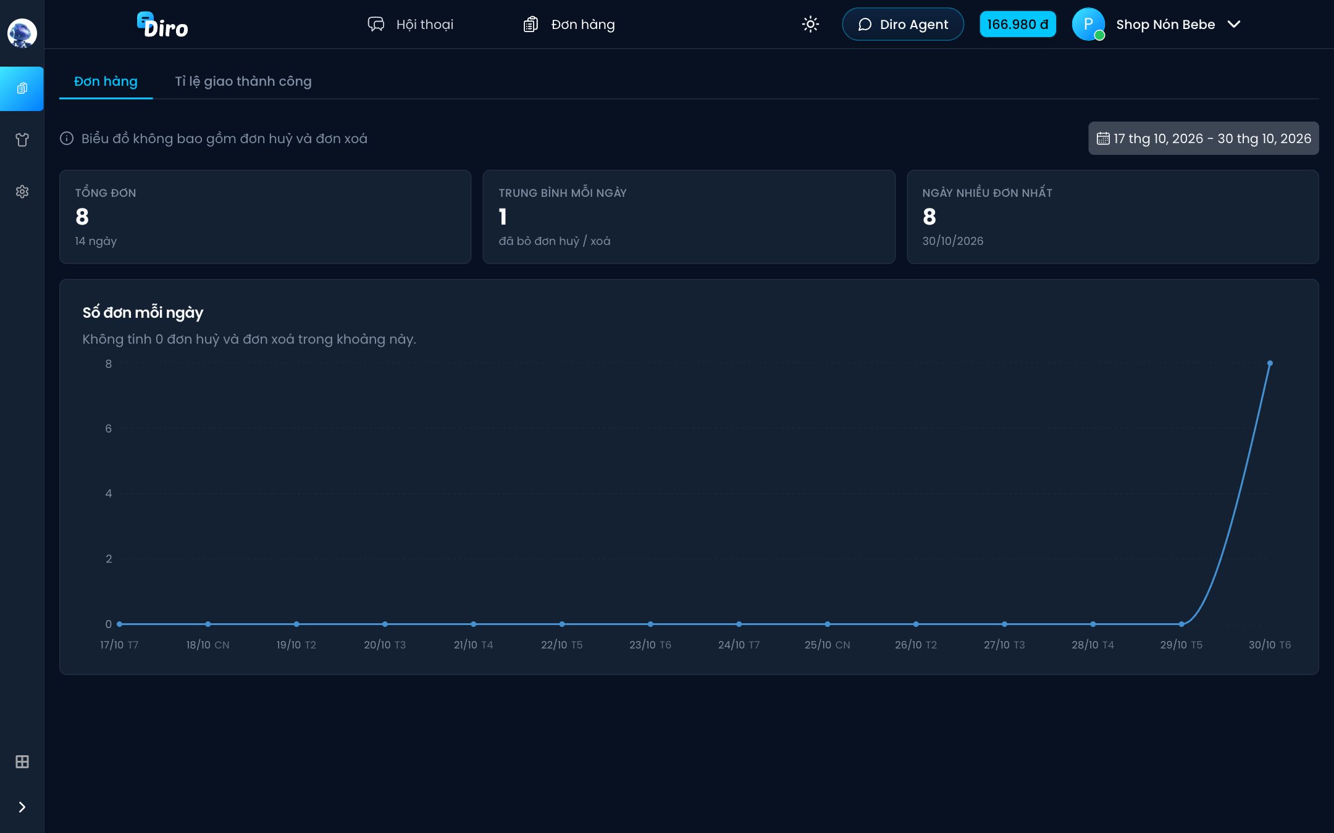The width and height of the screenshot is (1334, 833).
Task: Click the 23/10 data point on chart
Action: (650, 624)
